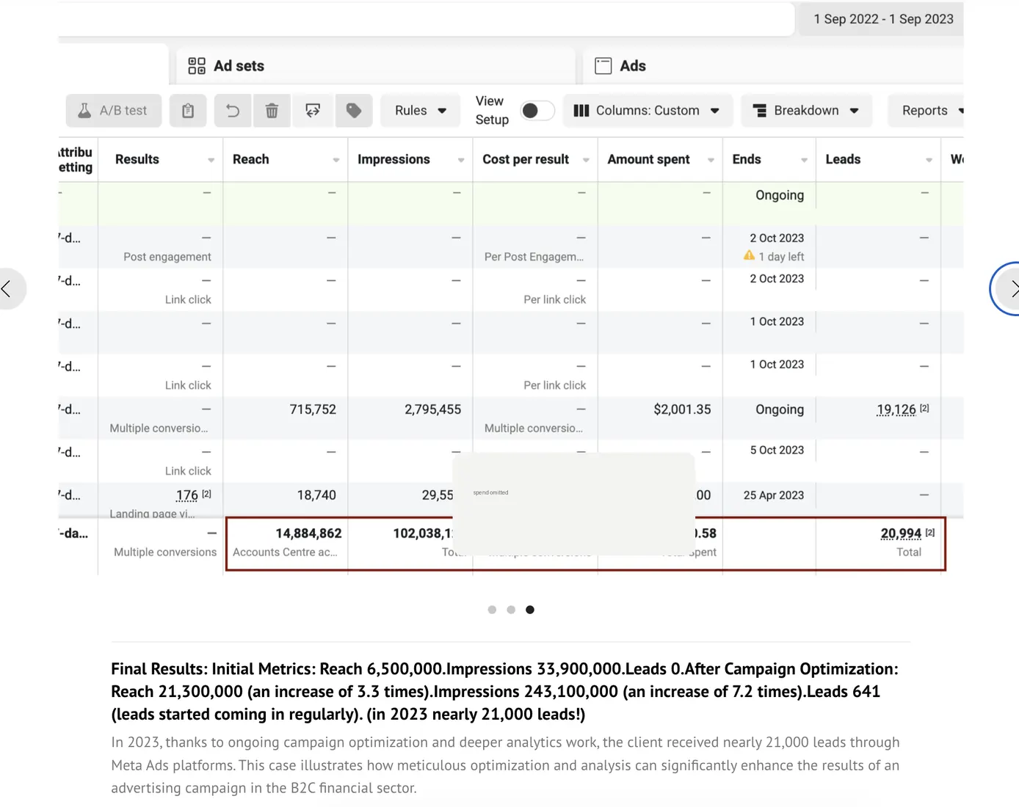Click the trash delete icon
The height and width of the screenshot is (807, 1019).
tap(272, 111)
